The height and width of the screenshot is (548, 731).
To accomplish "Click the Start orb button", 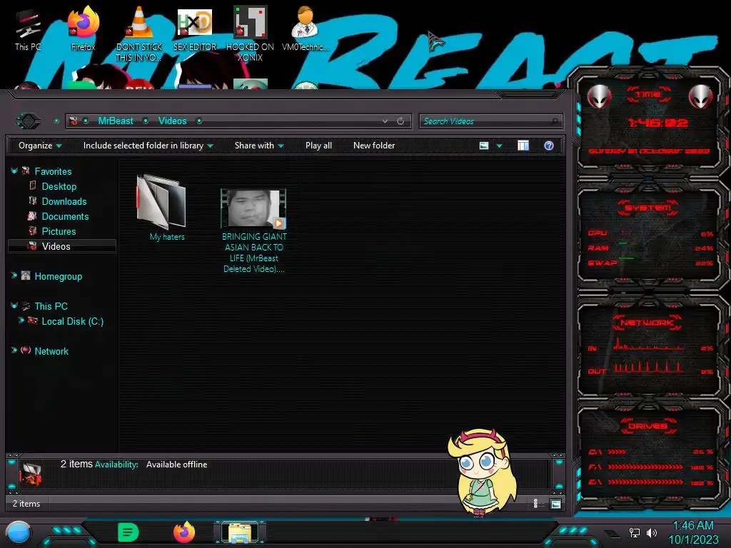I will tap(19, 532).
